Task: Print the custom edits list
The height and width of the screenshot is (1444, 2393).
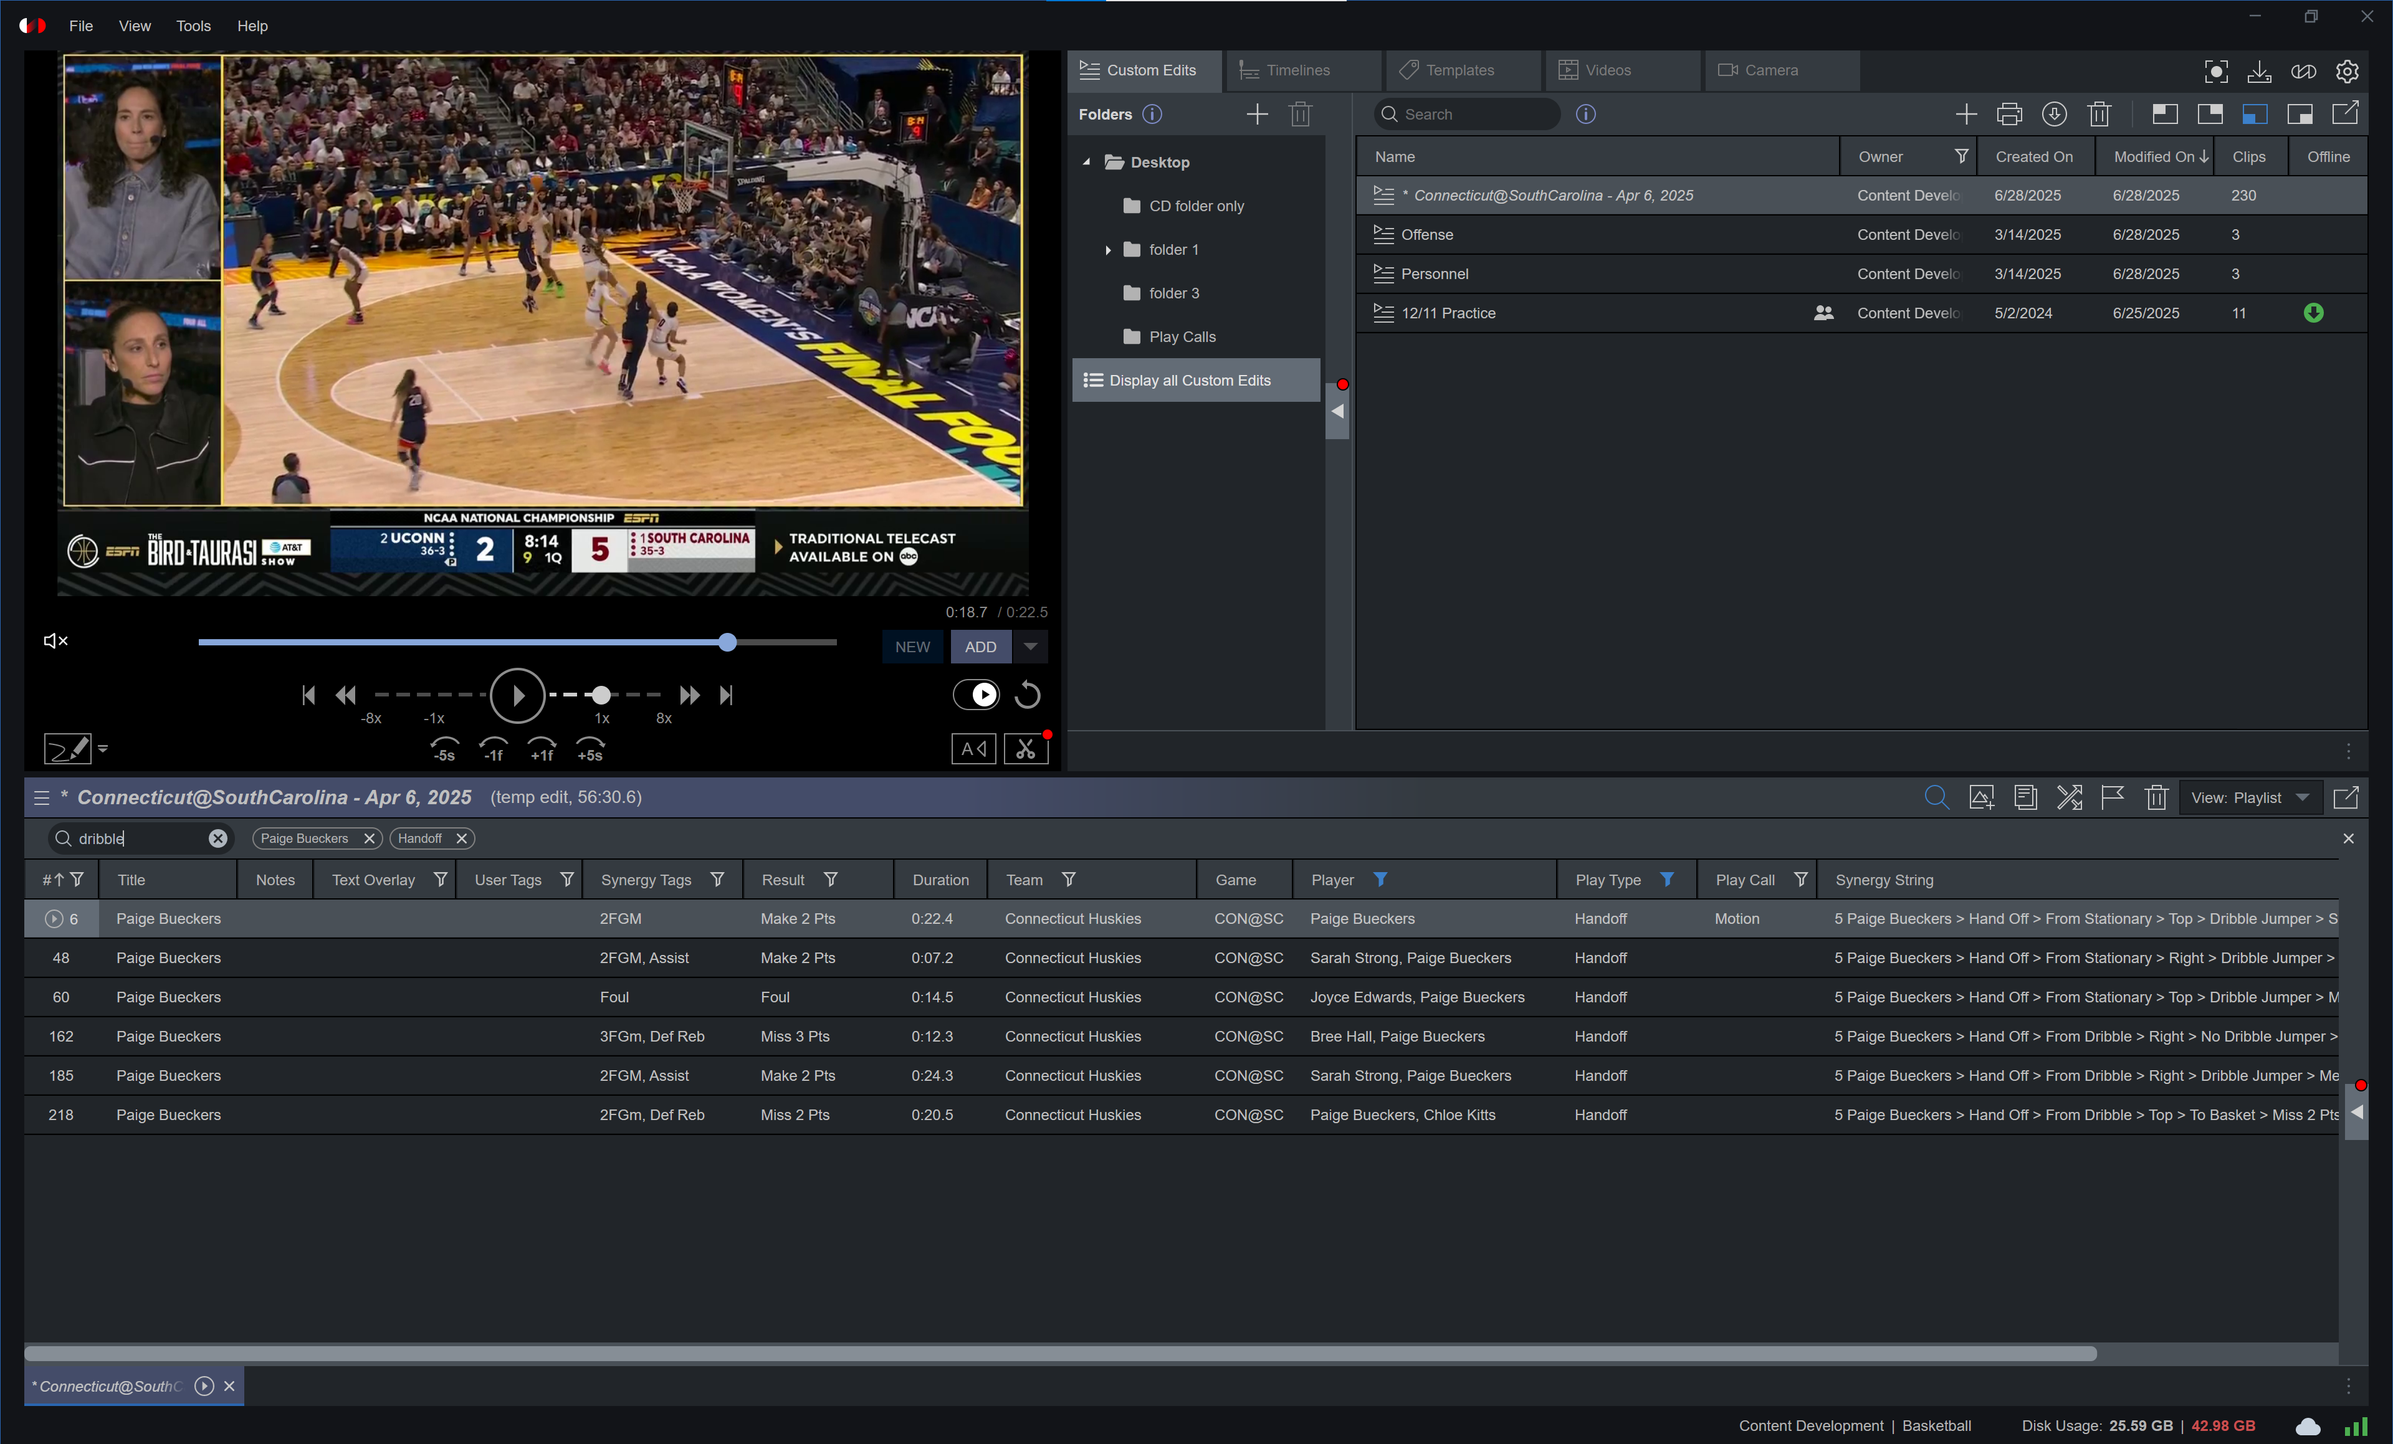Action: (2009, 113)
